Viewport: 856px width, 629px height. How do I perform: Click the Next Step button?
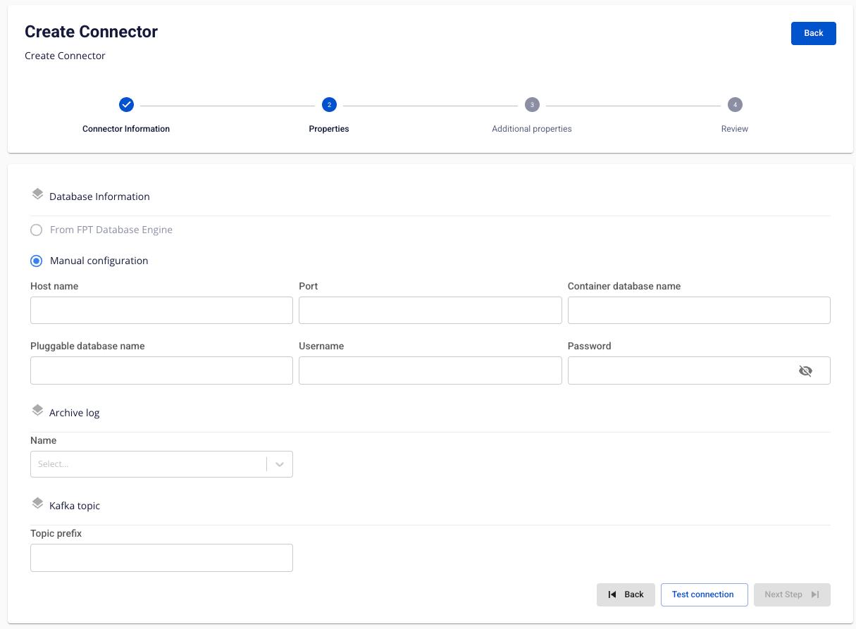[792, 594]
